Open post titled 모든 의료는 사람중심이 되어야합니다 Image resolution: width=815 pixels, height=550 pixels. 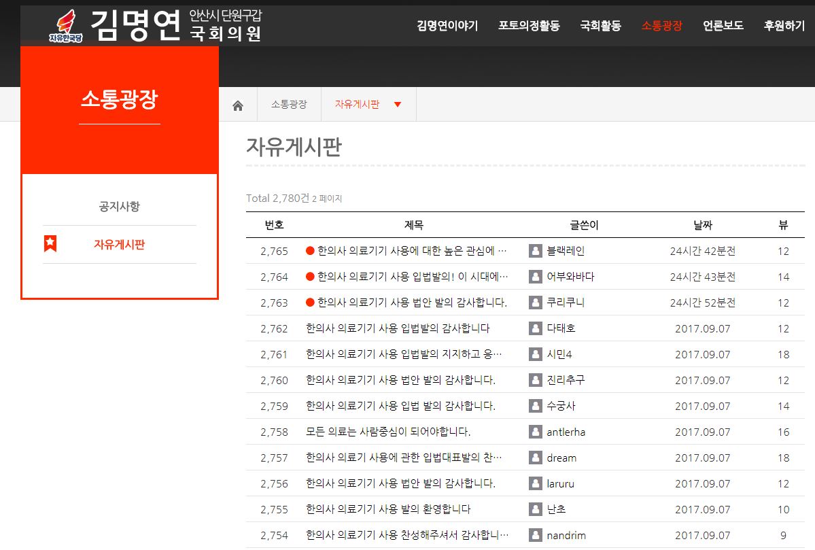coord(388,432)
